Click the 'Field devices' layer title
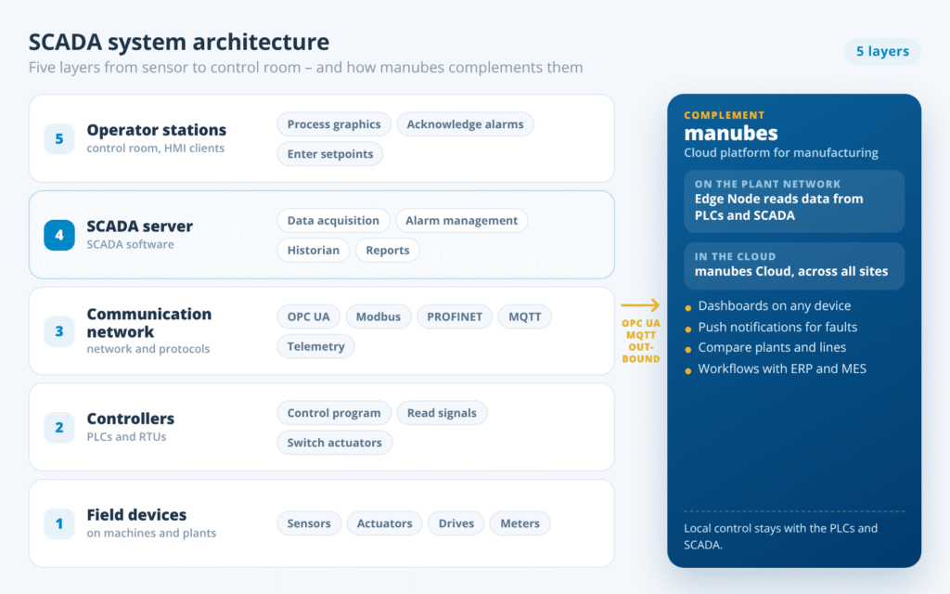Viewport: 950px width, 594px height. pyautogui.click(x=136, y=515)
